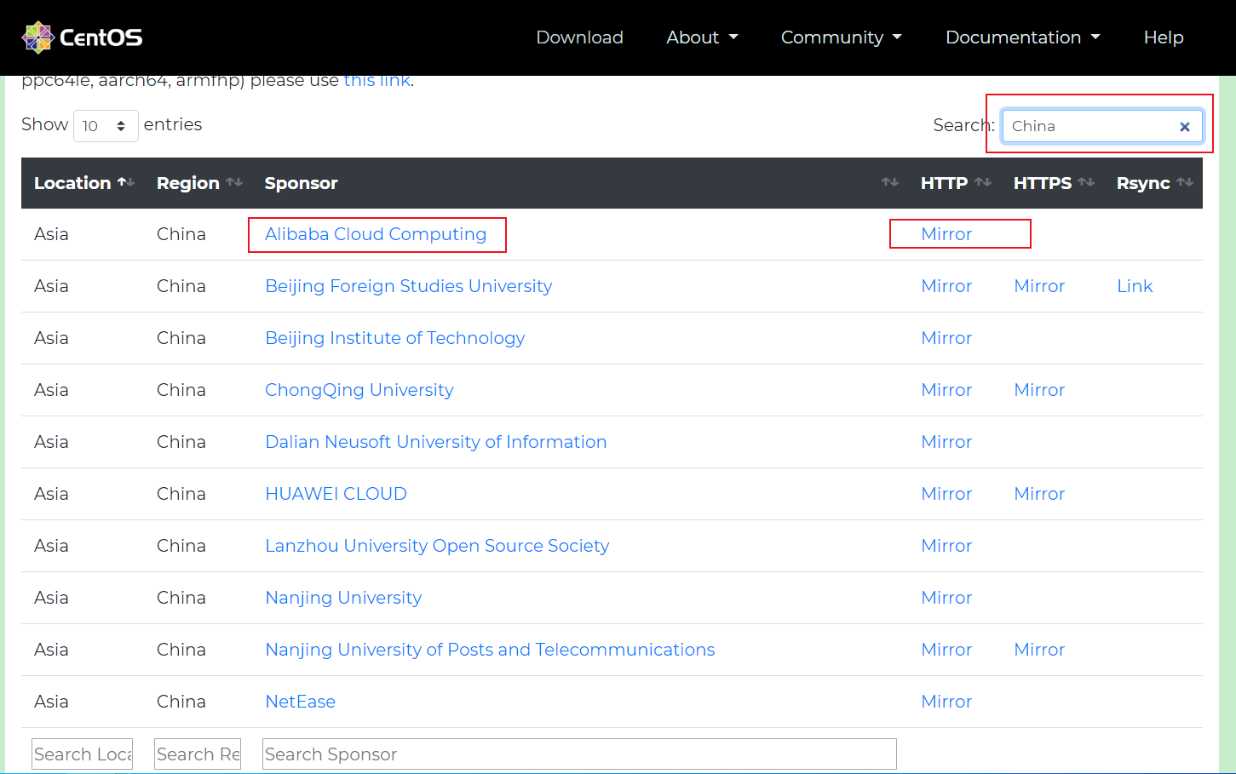Image resolution: width=1236 pixels, height=774 pixels.
Task: Open Alibaba Cloud HTTP Mirror
Action: coord(946,234)
